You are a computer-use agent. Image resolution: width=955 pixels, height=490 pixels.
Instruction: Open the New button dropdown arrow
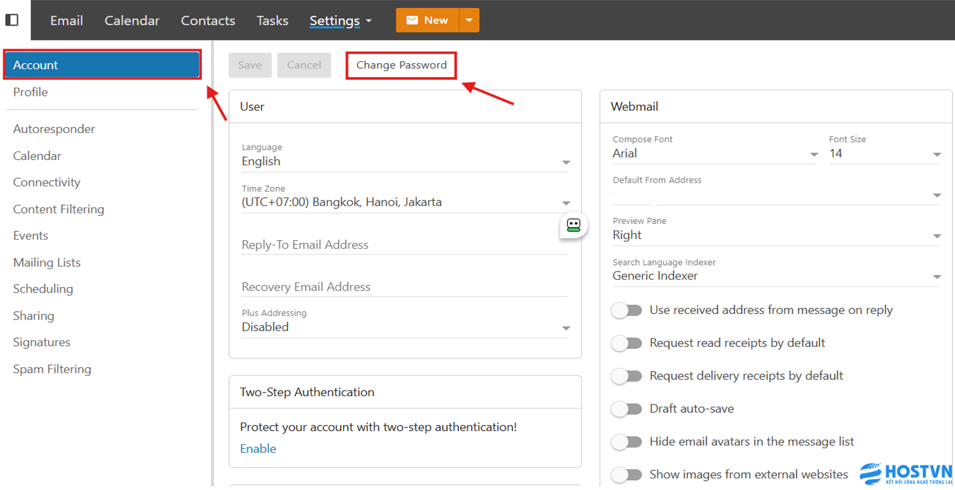click(x=469, y=20)
